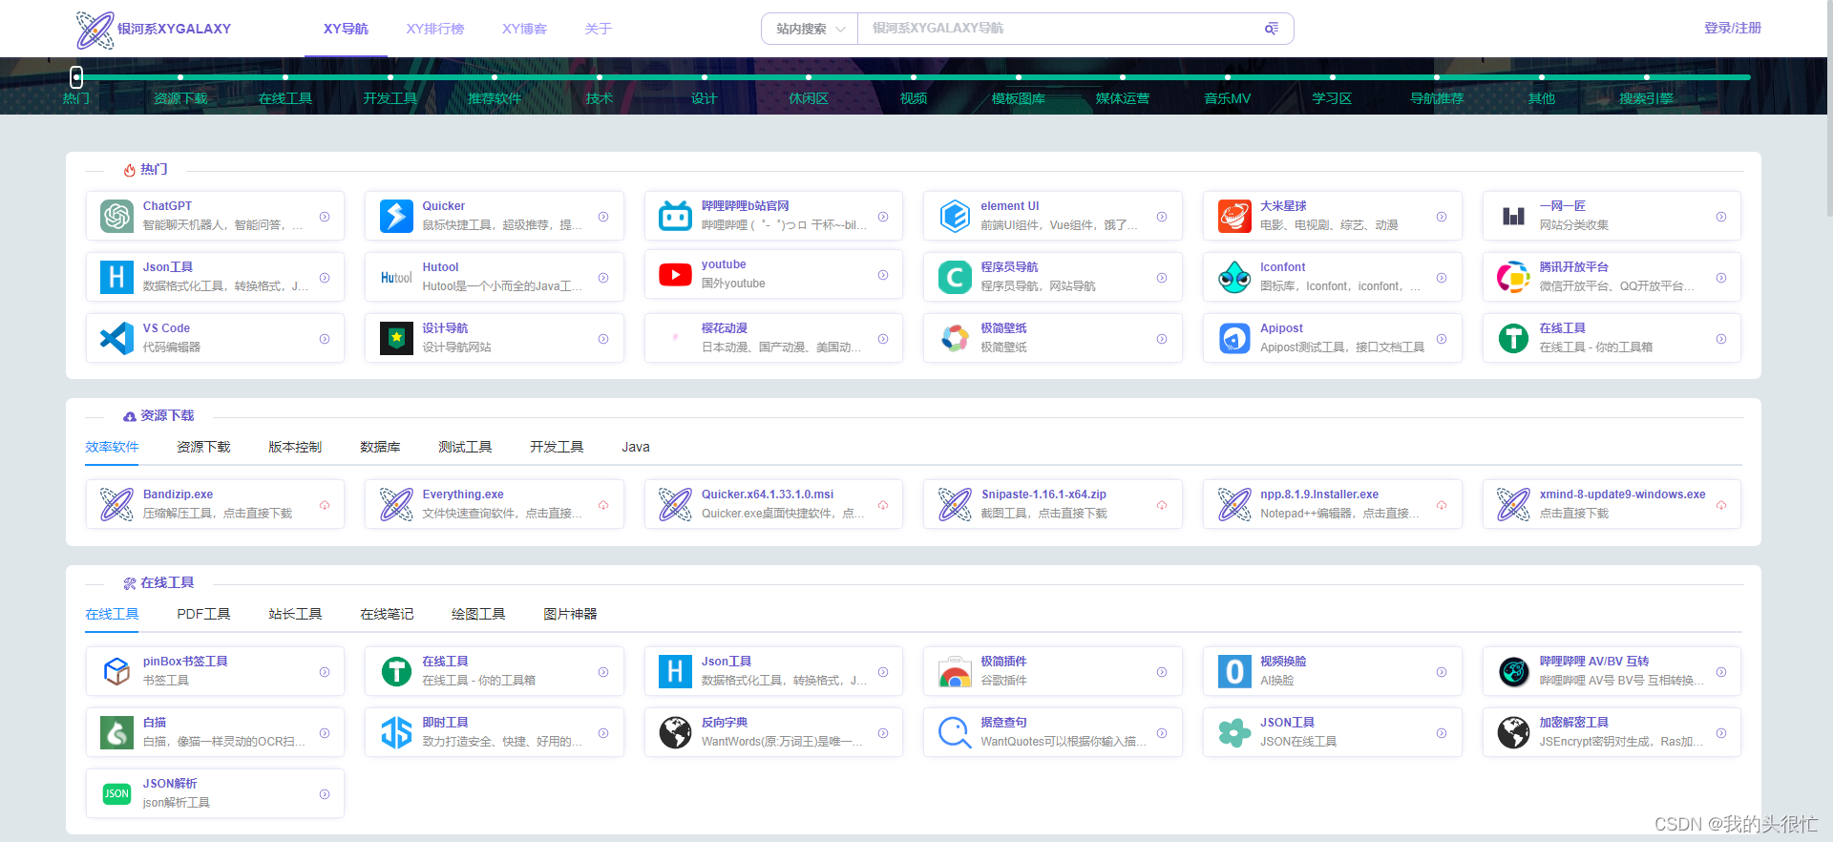Image resolution: width=1833 pixels, height=842 pixels.
Task: Click the search input field
Action: 1060,29
